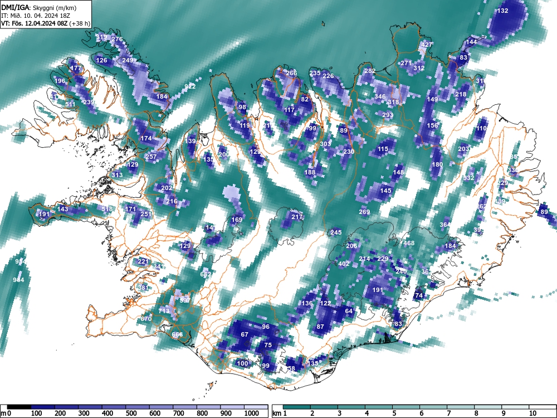Select the lightest lavender swatch after 1000 m
557x418 pixels.
tap(256, 407)
